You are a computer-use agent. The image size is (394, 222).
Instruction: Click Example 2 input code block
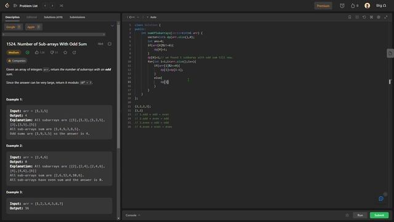click(59, 168)
